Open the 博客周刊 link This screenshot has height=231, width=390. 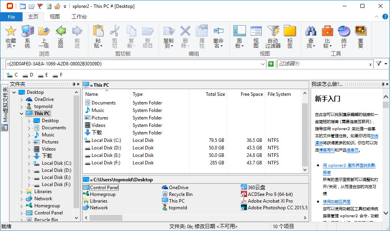pos(326,150)
